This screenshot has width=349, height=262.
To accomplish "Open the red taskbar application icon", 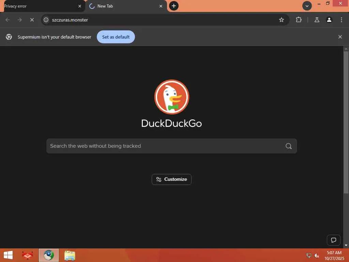I will [x=27, y=255].
